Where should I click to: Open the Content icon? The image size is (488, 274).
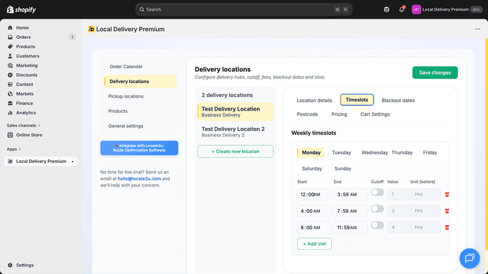[10, 84]
